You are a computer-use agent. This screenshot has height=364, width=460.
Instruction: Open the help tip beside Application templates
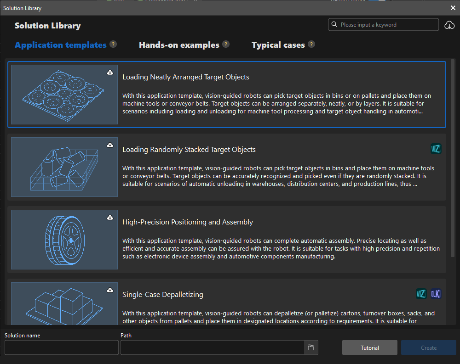point(113,44)
